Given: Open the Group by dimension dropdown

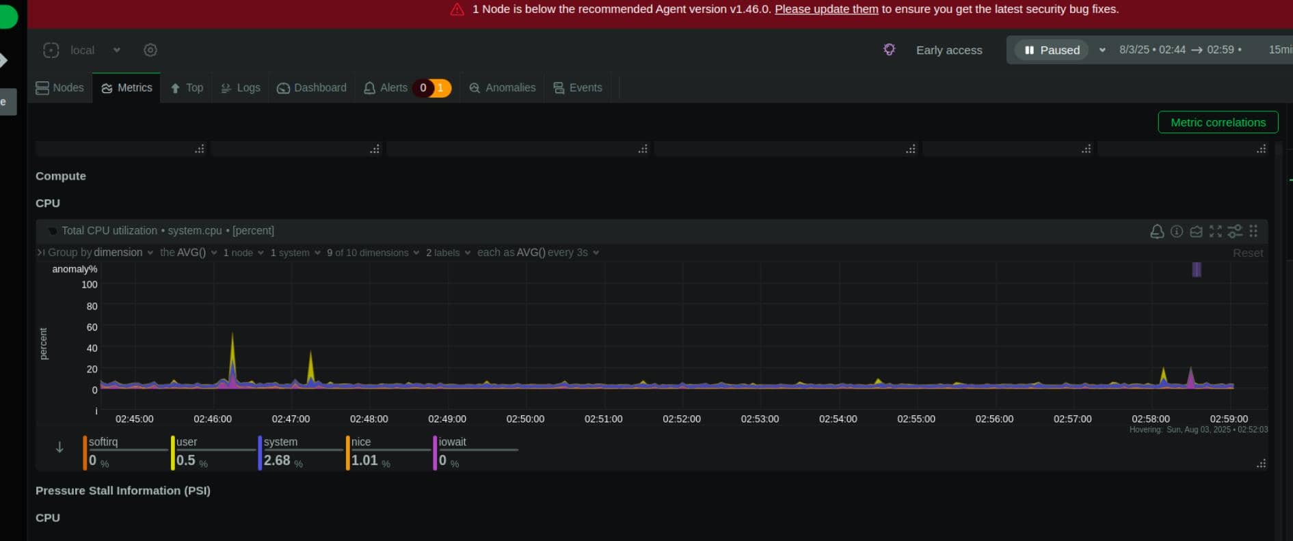Looking at the screenshot, I should pos(101,253).
